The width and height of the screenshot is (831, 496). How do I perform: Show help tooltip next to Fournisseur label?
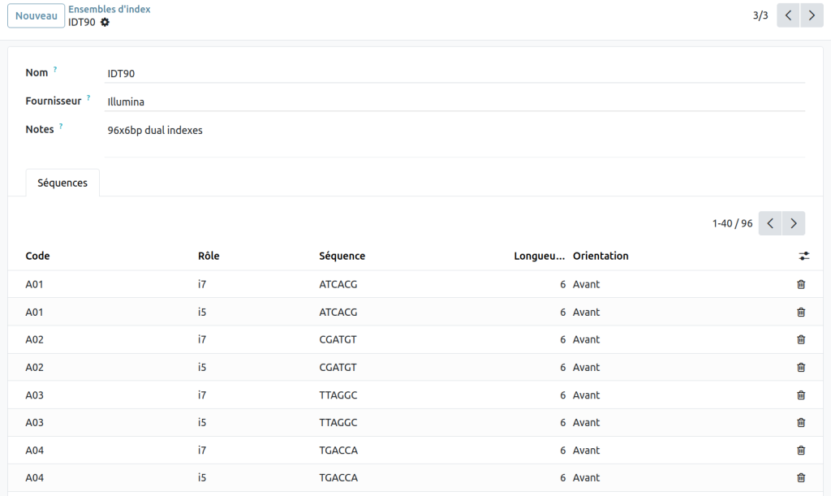point(88,98)
